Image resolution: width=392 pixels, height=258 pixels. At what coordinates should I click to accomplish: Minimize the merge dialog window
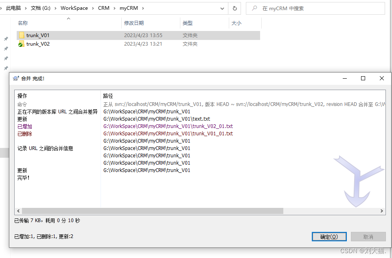coord(345,78)
